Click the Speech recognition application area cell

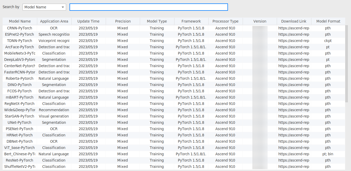54,34
